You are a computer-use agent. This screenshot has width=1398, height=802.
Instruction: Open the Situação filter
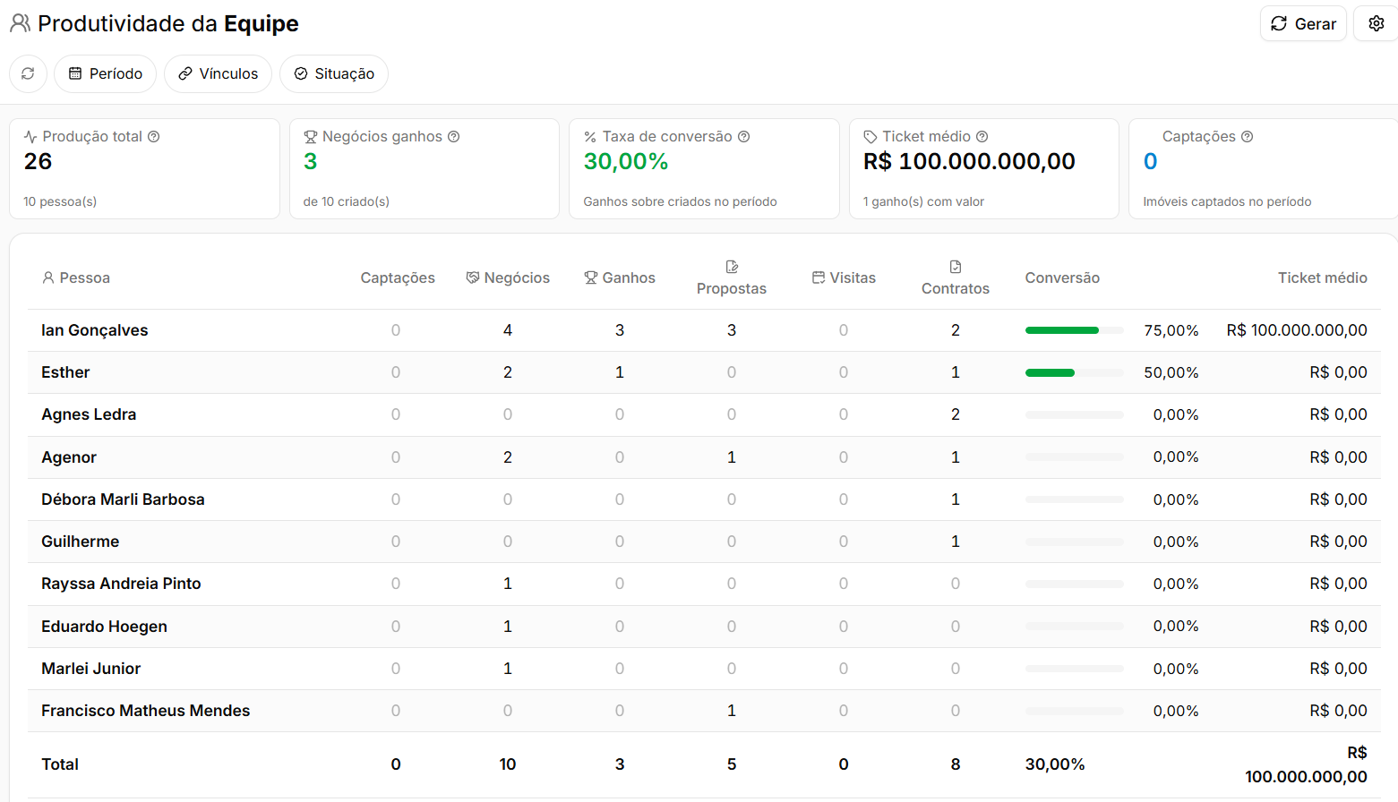(x=334, y=73)
